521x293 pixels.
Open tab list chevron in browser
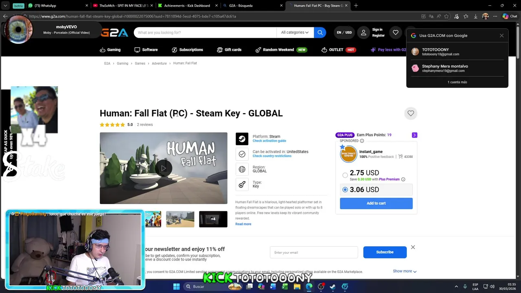click(x=5, y=6)
